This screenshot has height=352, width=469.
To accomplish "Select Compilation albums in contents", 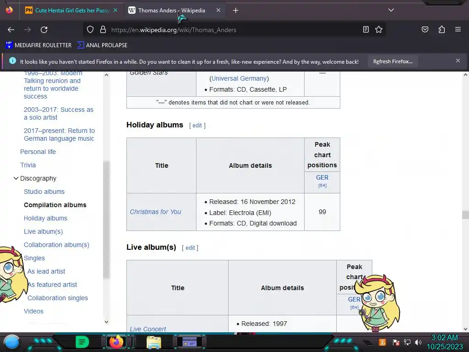I will (55, 205).
